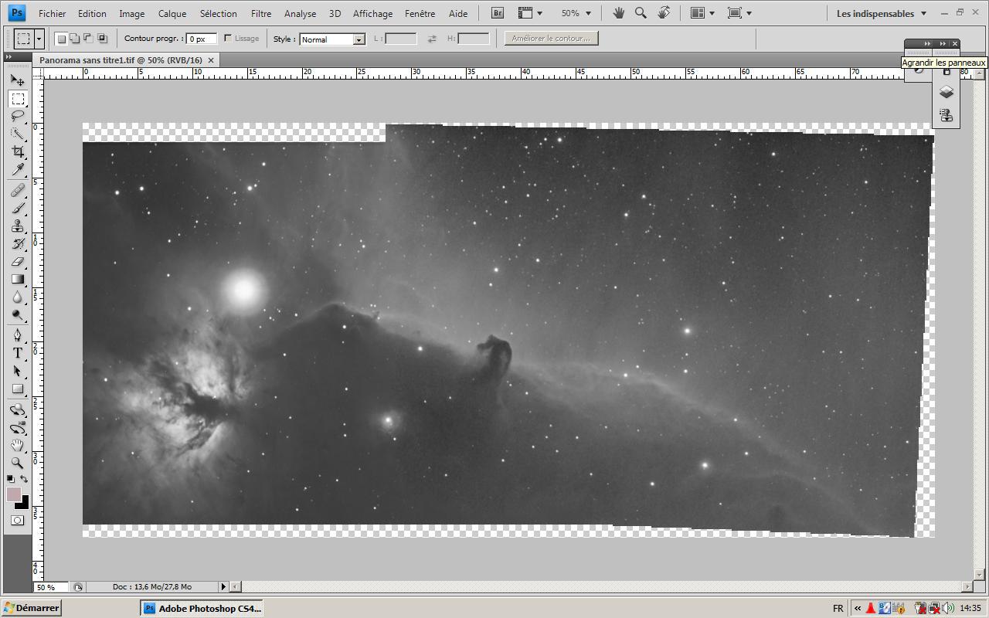Select the Eyedropper tool
Viewport: 989px width, 618px height.
click(17, 170)
